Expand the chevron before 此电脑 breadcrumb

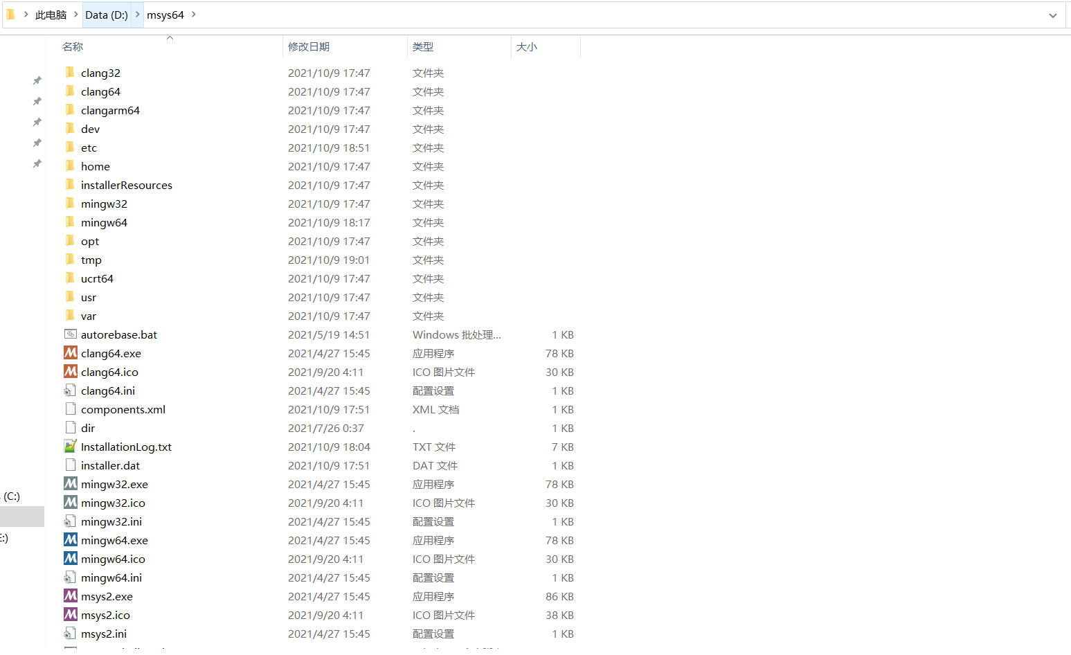(26, 15)
